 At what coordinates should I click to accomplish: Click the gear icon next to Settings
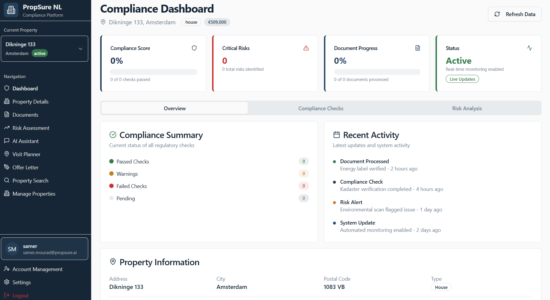point(7,282)
